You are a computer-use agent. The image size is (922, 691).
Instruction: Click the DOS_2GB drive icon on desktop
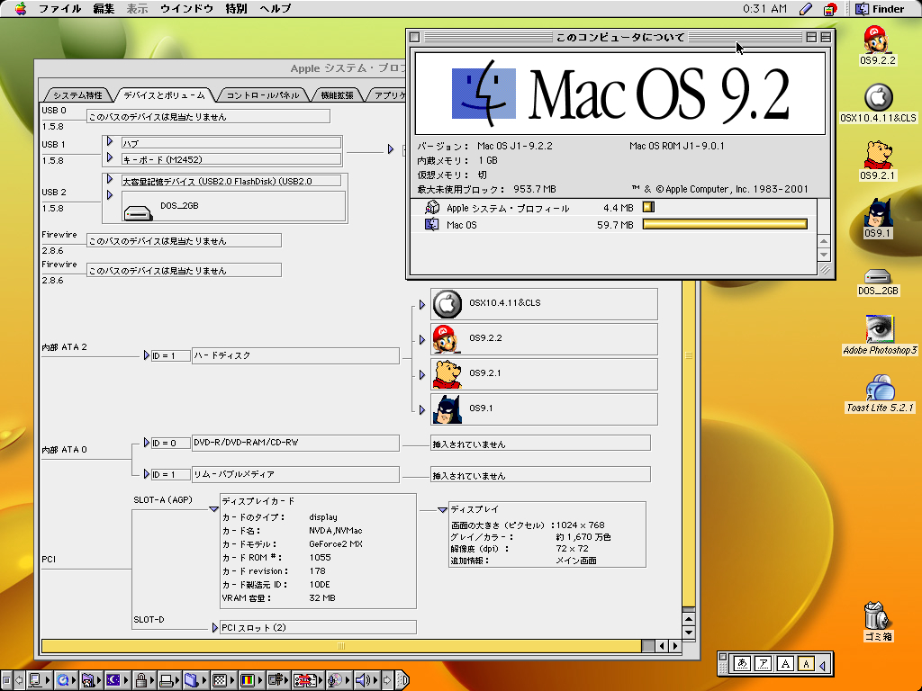click(878, 277)
